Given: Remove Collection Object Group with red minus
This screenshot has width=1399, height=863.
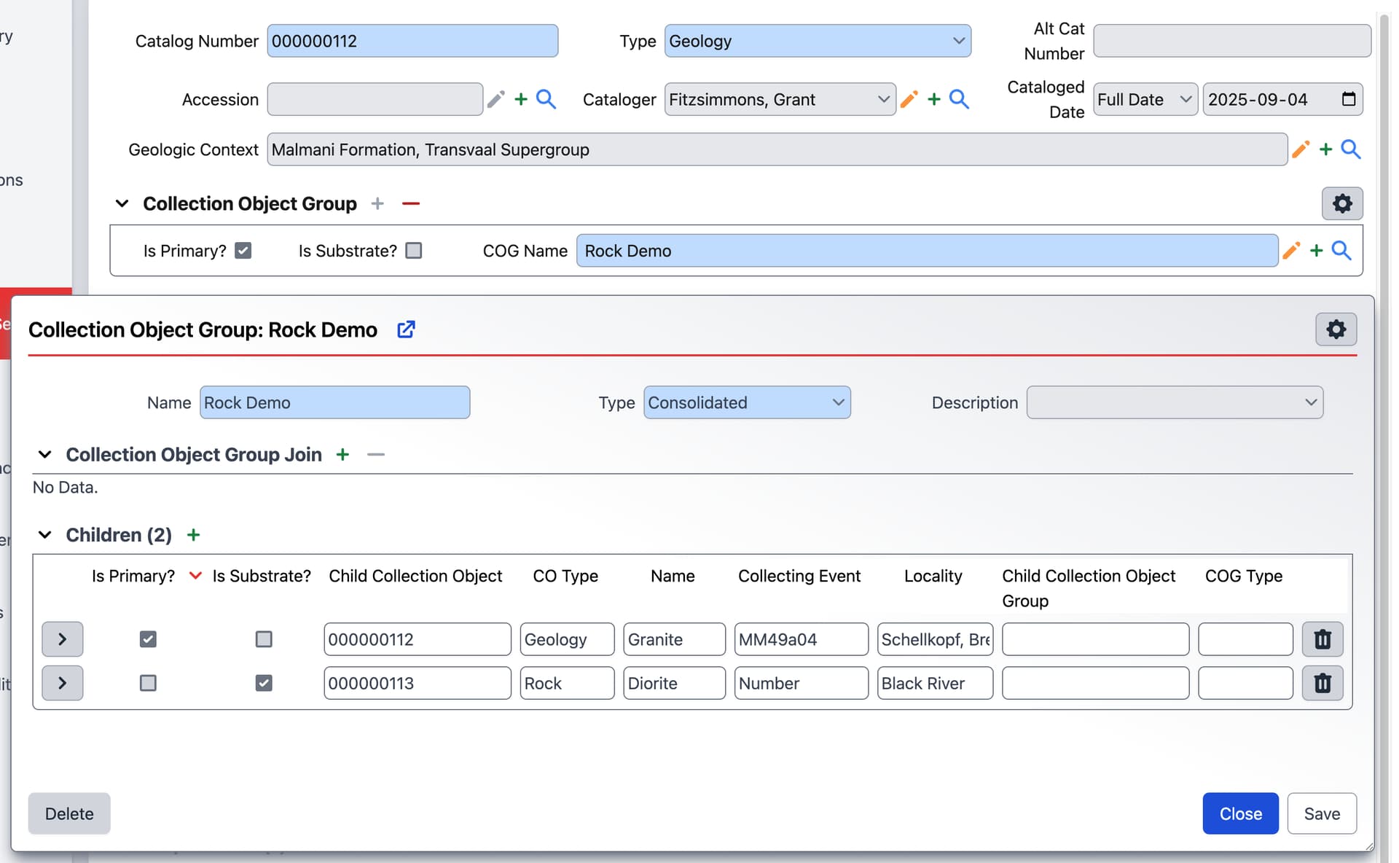Looking at the screenshot, I should (411, 203).
